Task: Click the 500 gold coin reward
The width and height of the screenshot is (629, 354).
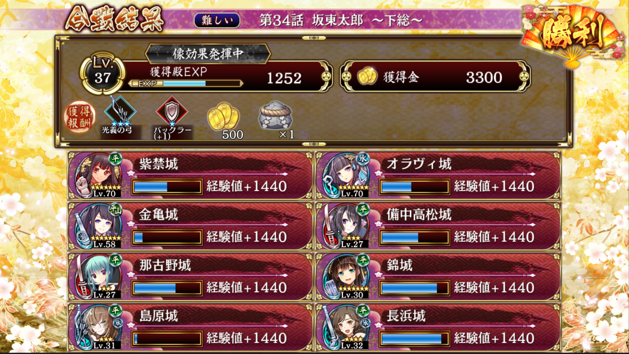Action: pyautogui.click(x=223, y=116)
